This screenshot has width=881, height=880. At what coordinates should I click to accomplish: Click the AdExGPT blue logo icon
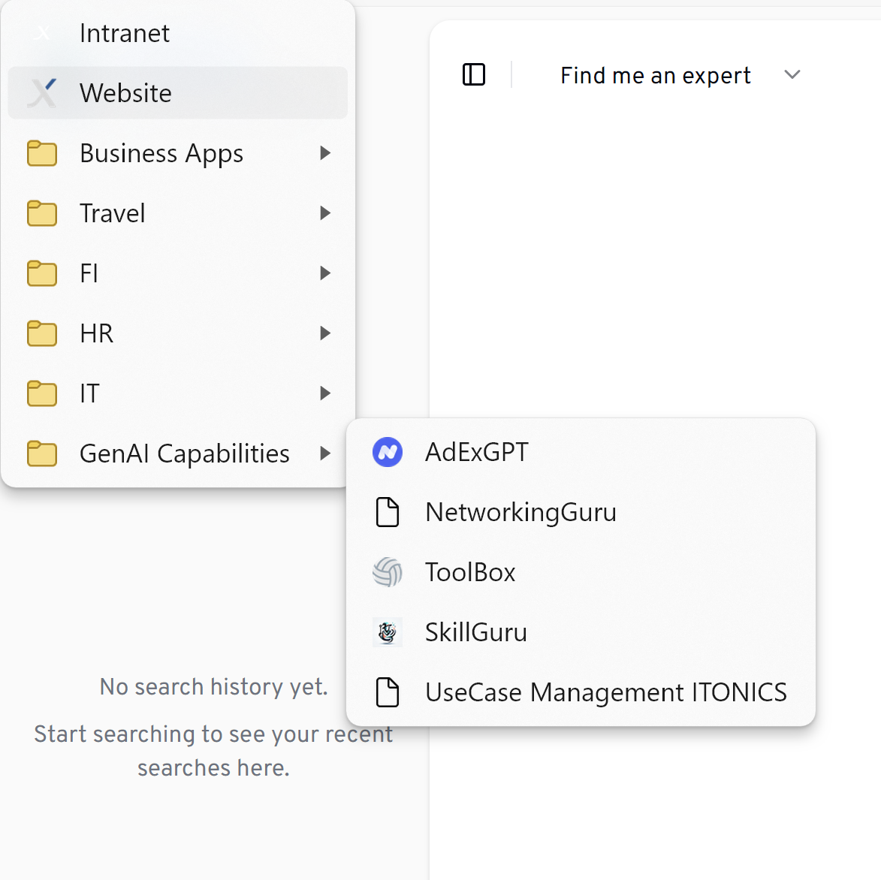click(x=388, y=452)
